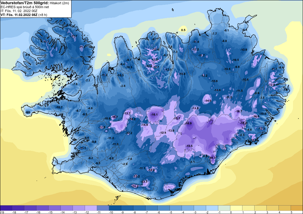Click the '5' tick on the legend
This screenshot has width=303, height=214.
(x=291, y=212)
